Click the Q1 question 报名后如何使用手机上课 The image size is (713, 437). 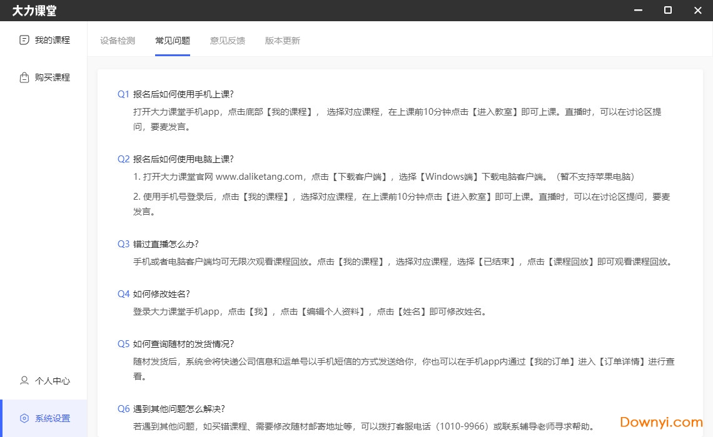(183, 94)
